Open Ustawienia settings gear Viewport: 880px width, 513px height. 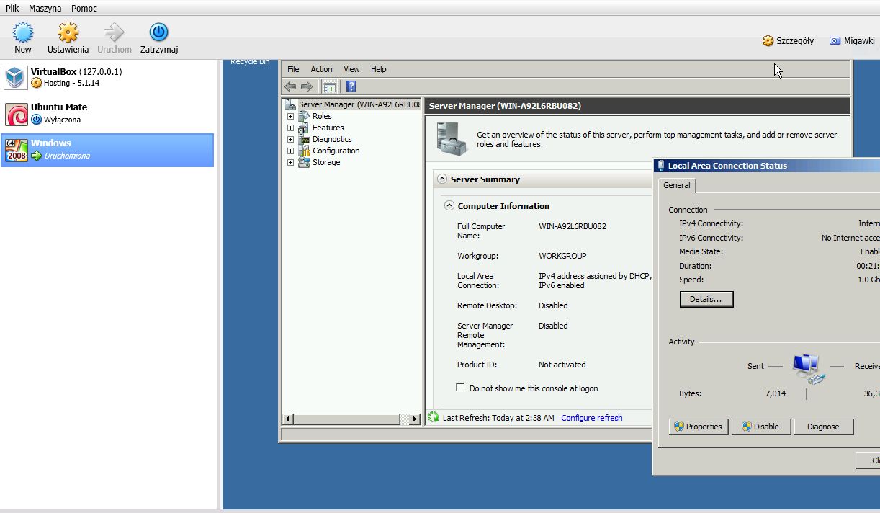tap(68, 32)
